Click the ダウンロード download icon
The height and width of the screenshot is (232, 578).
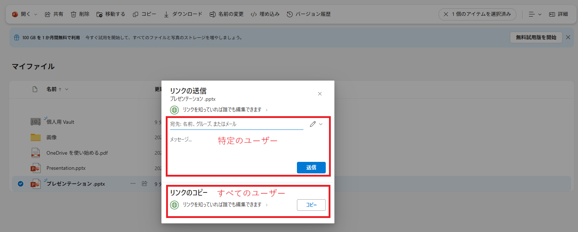coord(166,14)
